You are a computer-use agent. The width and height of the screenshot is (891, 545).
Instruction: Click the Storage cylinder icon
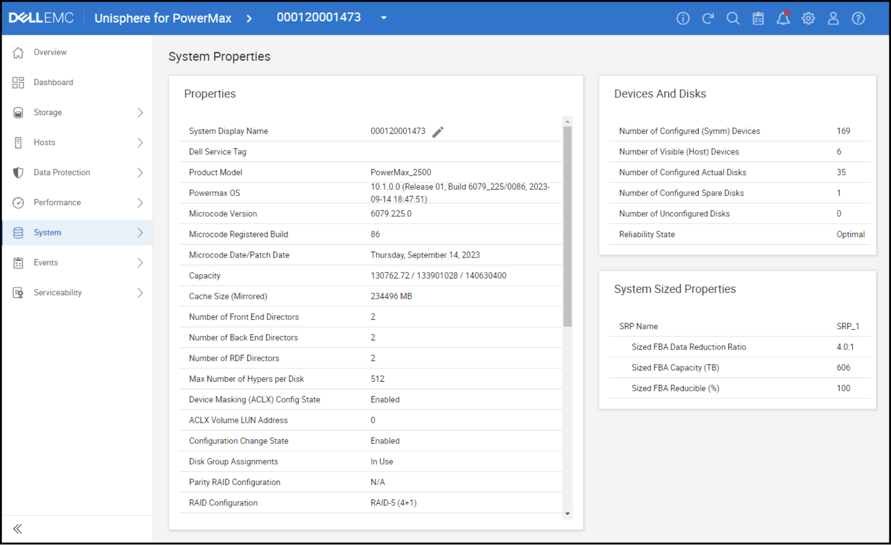click(x=18, y=112)
